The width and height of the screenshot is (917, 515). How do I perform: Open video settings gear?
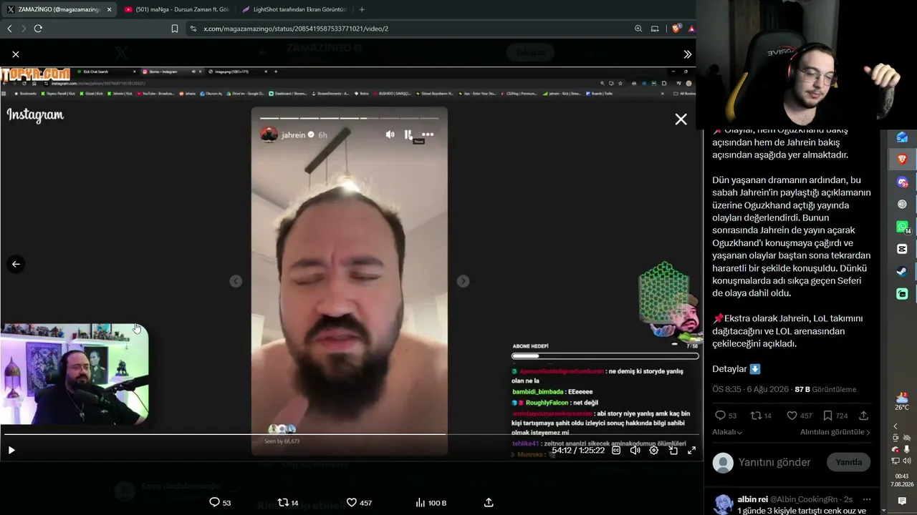point(653,450)
